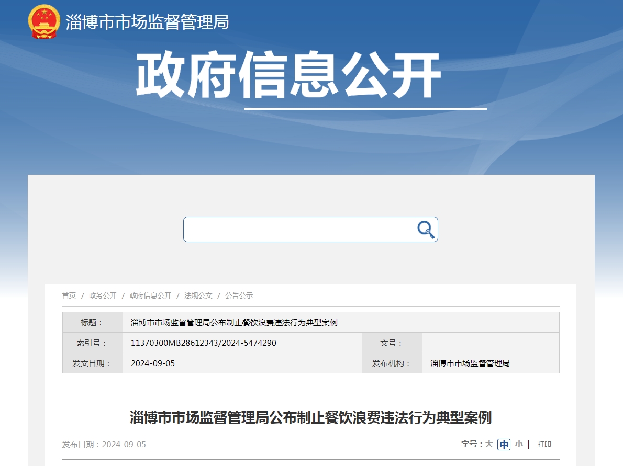Open 公告公示 breadcrumb link
This screenshot has height=466, width=623.
(239, 295)
